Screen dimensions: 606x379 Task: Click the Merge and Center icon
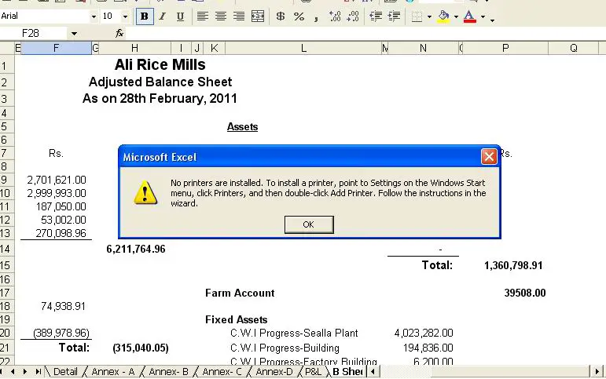(257, 16)
